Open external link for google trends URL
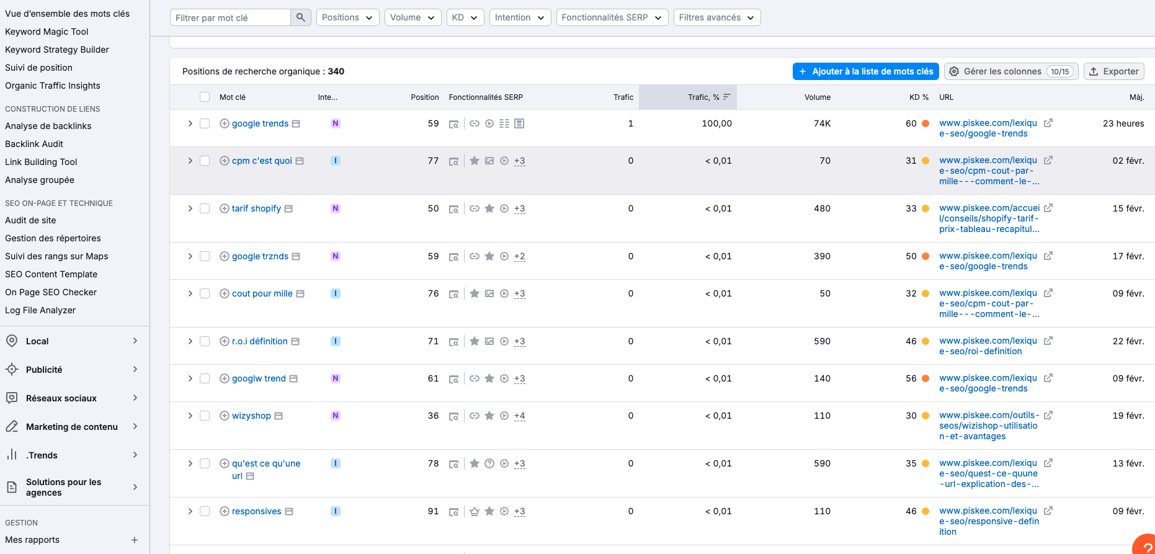 (1048, 123)
